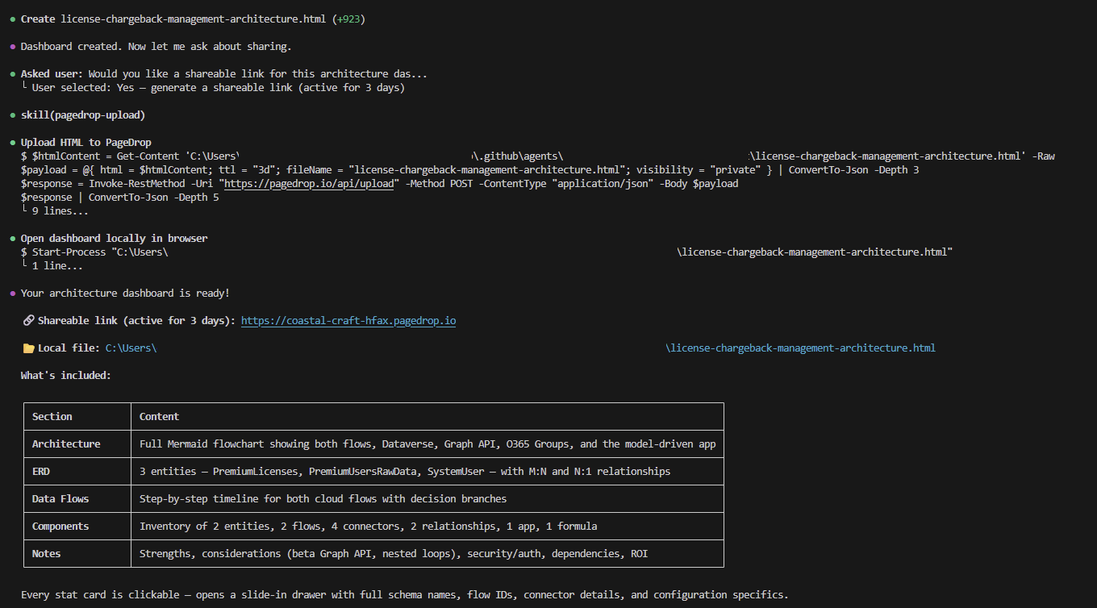
Task: Click the folder icon beside "Local file"
Action: [x=28, y=348]
